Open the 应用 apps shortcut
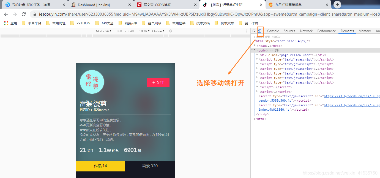The height and width of the screenshot is (178, 380). coord(11,23)
